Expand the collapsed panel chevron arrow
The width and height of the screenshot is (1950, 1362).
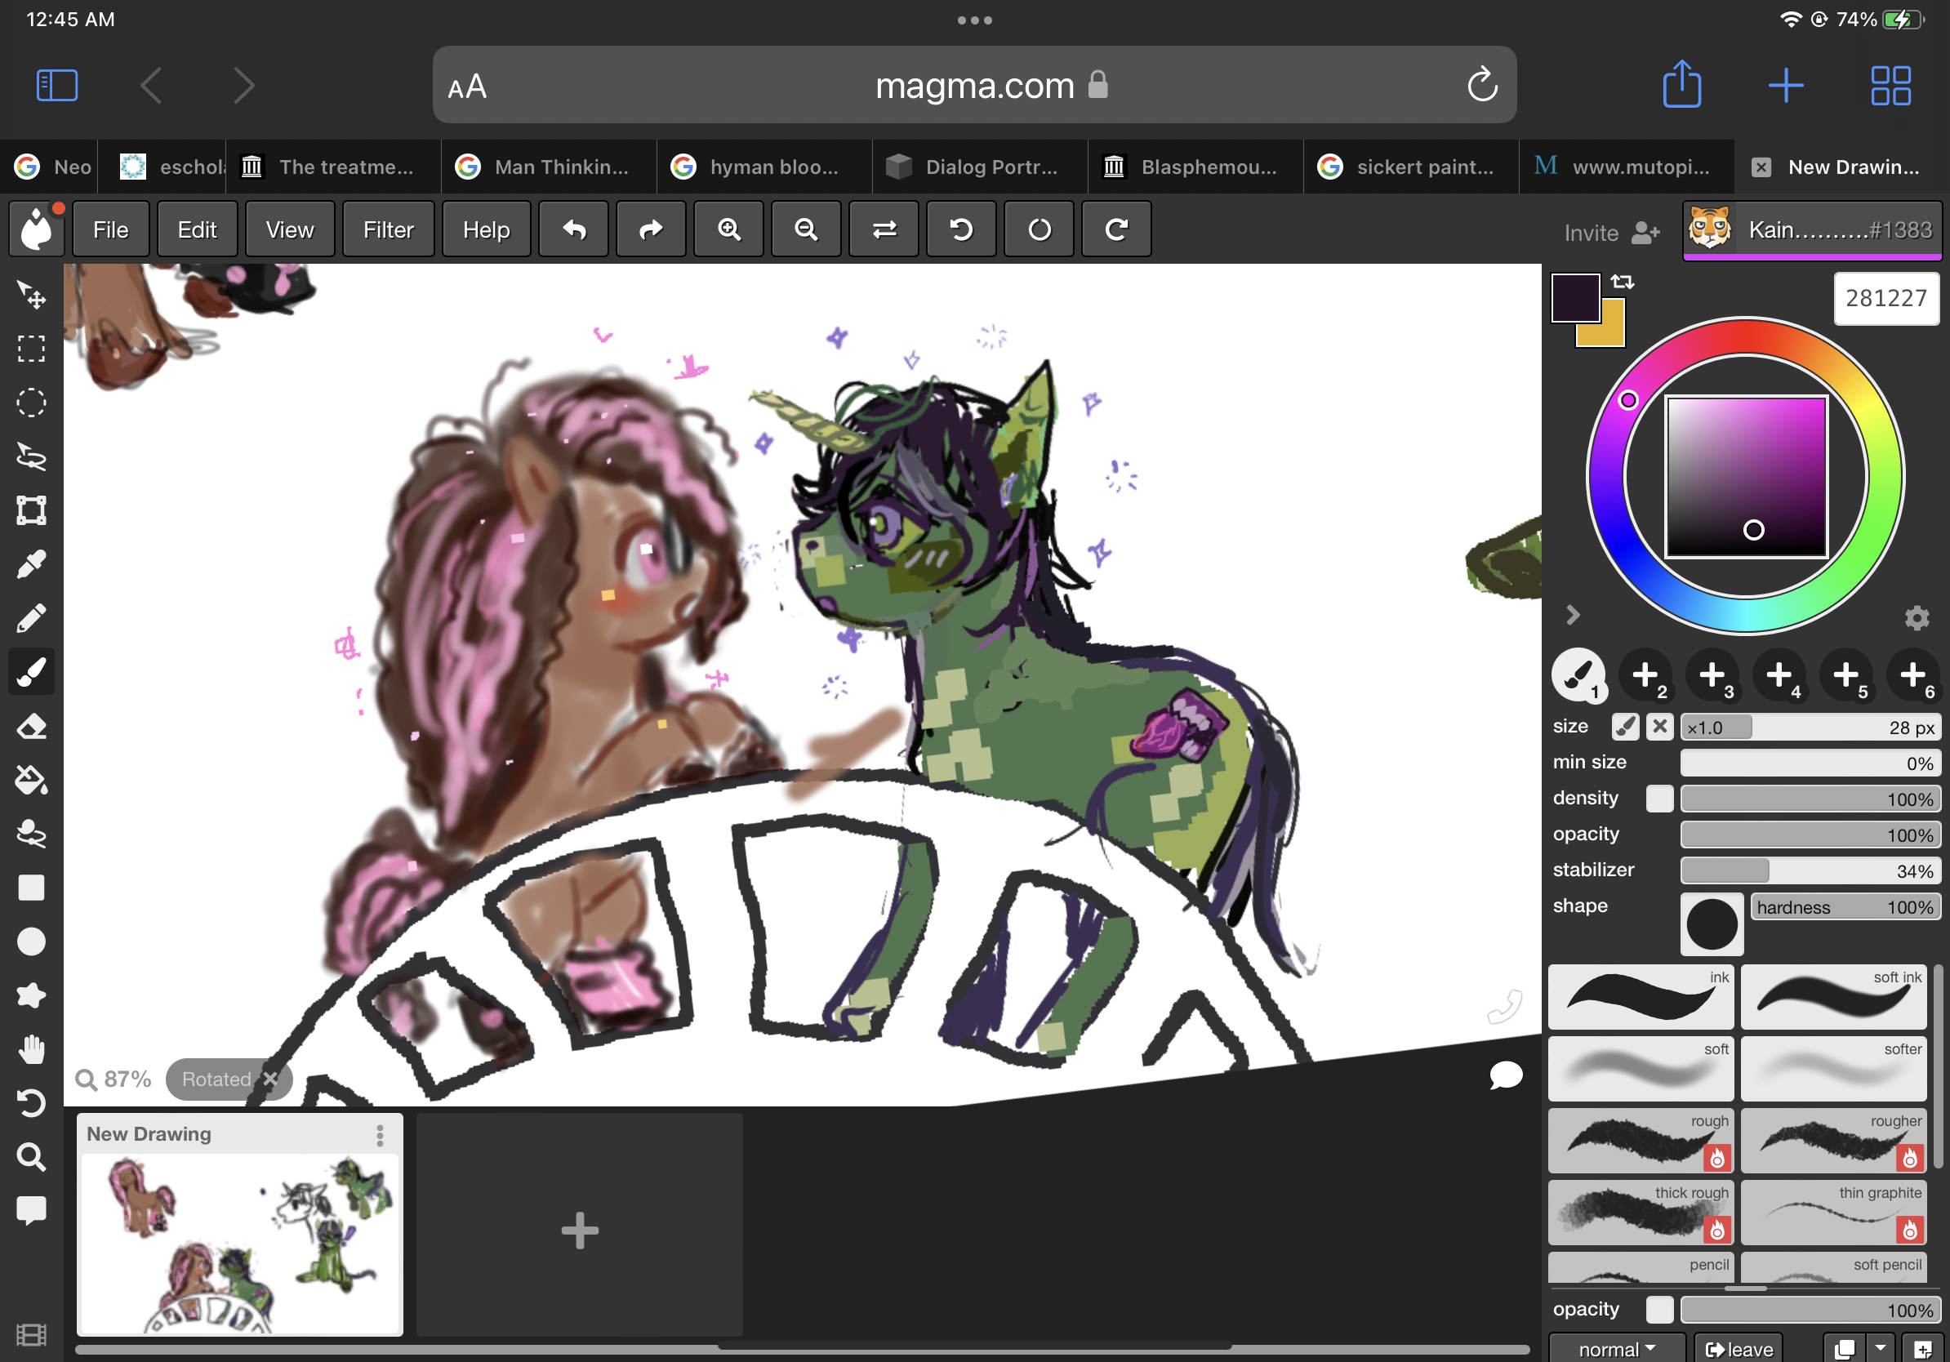click(1572, 615)
